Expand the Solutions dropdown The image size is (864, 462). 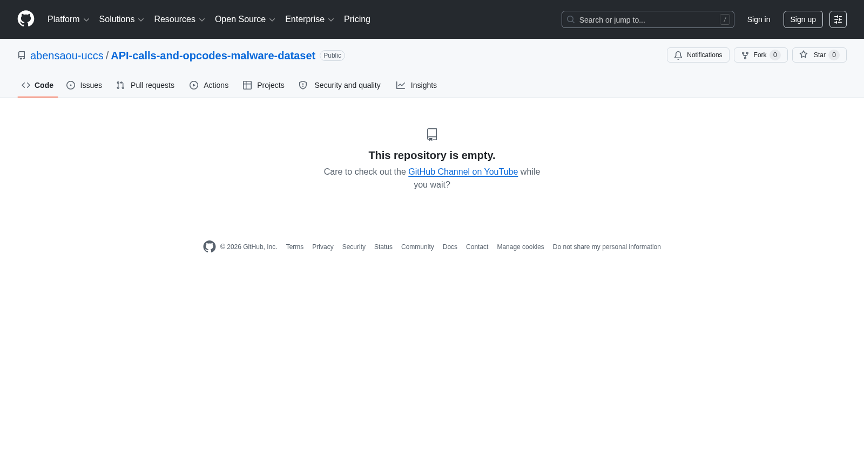click(x=122, y=19)
